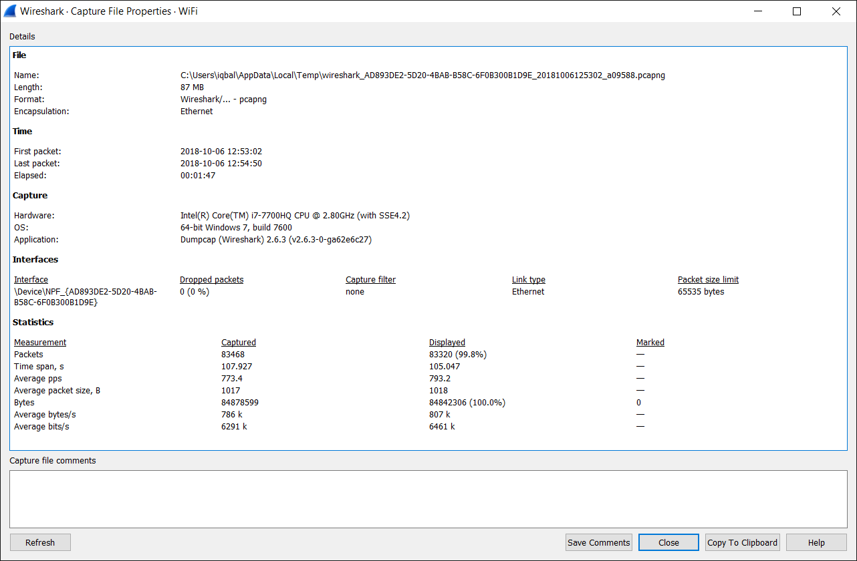This screenshot has height=561, width=857.
Task: Click the OS value 64-bit Windows 7
Action: (x=236, y=228)
